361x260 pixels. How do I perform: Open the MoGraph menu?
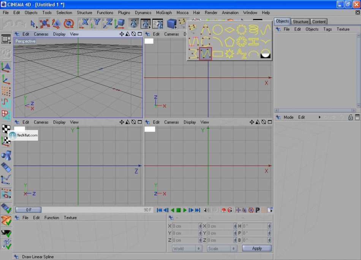point(163,13)
